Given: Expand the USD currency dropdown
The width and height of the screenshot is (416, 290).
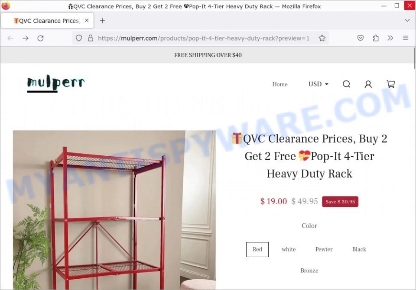Looking at the screenshot, I should [x=318, y=84].
